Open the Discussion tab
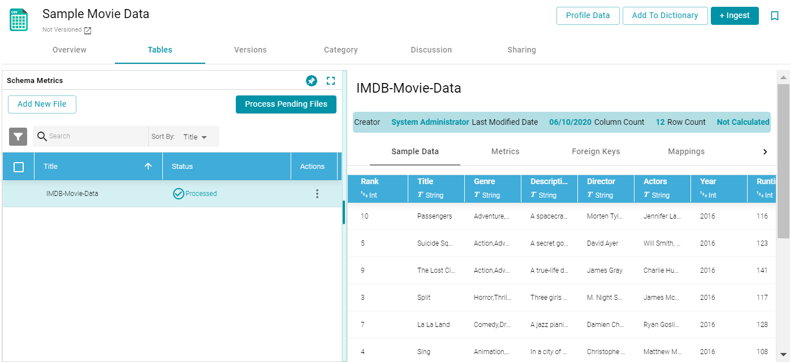 click(x=431, y=50)
